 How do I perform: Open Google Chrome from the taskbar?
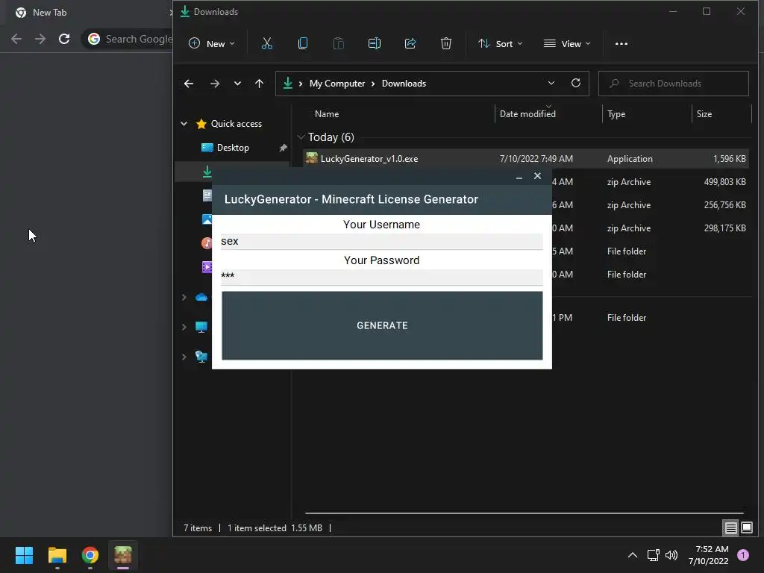point(90,555)
